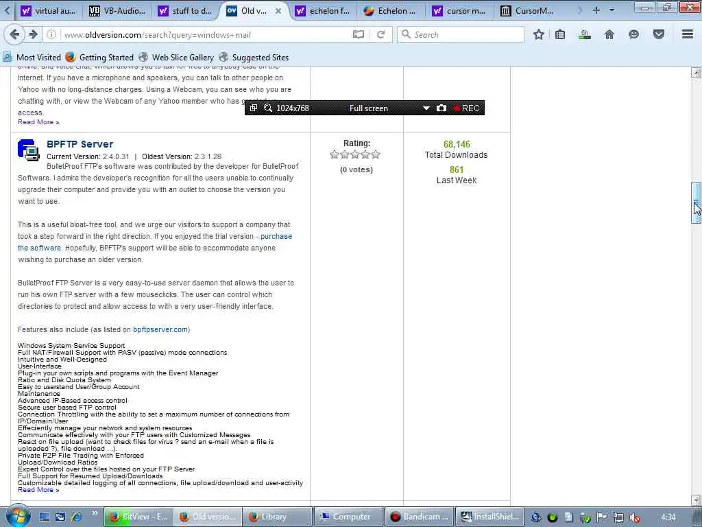
Task: Open the Firefox hamburger menu
Action: (688, 34)
